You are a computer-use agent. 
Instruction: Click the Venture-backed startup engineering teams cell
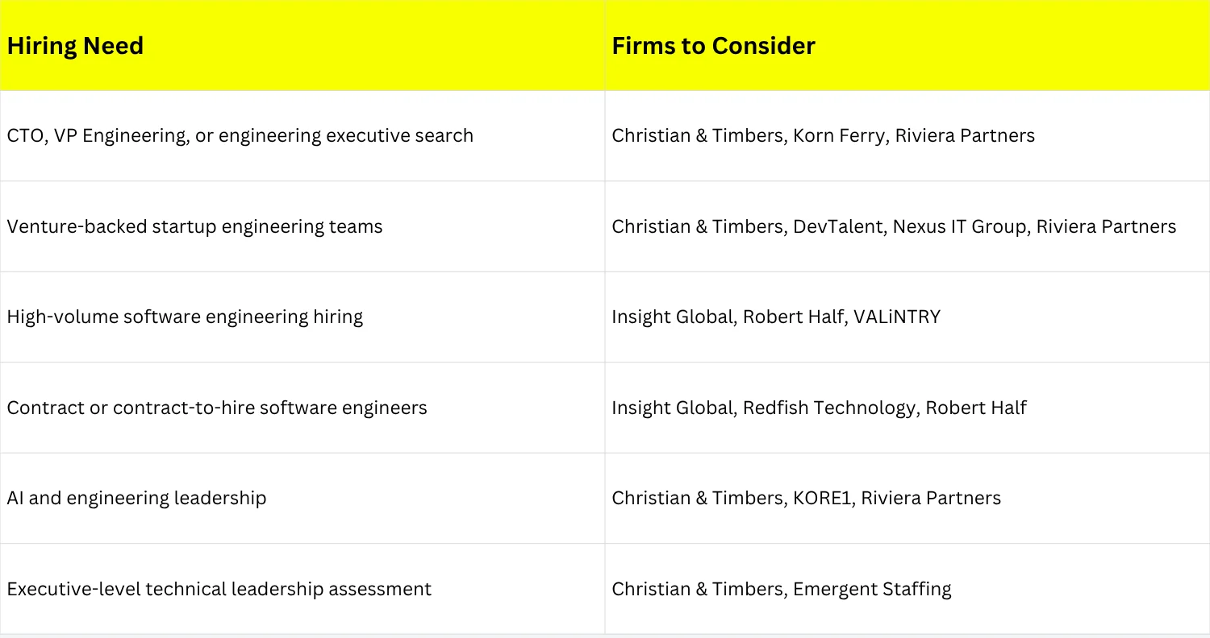pyautogui.click(x=302, y=226)
